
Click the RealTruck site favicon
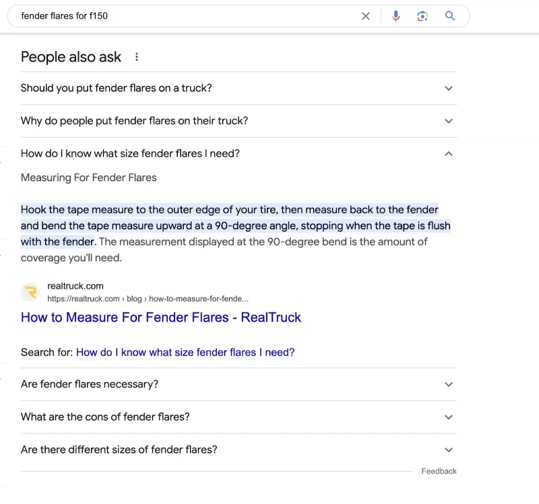(x=30, y=292)
